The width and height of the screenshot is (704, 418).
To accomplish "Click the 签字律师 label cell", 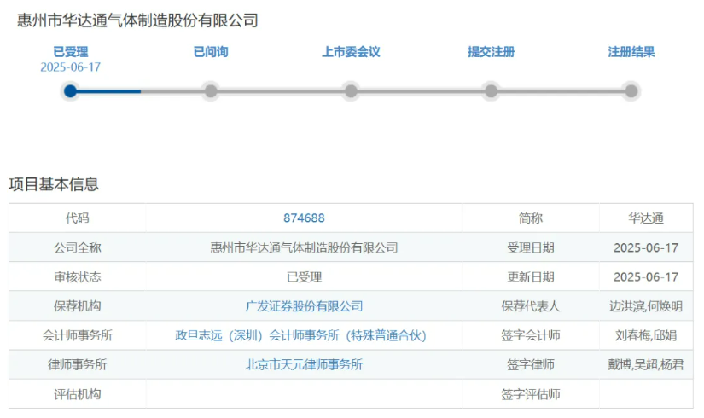I will pos(530,364).
